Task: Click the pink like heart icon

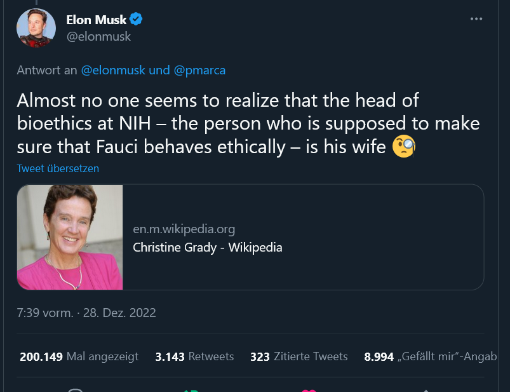Action: click(309, 389)
